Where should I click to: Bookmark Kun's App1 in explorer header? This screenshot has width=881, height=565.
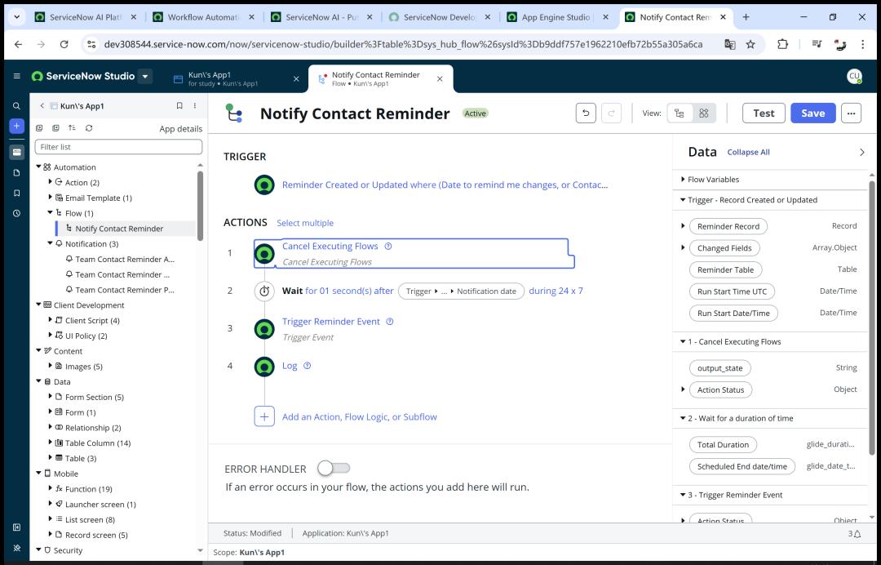click(179, 105)
